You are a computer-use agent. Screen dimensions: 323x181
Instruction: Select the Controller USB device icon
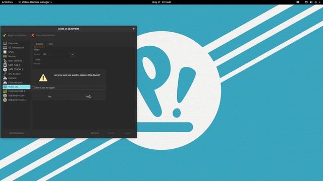coord(5,91)
